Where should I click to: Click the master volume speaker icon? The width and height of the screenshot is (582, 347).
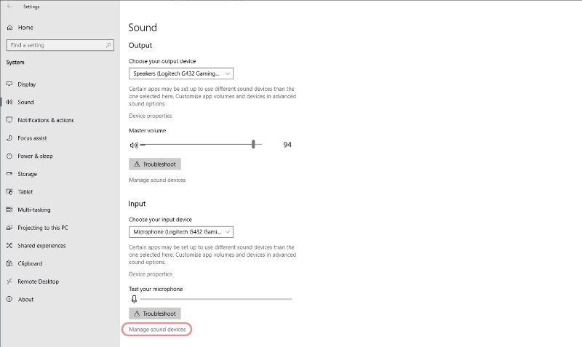pyautogui.click(x=133, y=145)
